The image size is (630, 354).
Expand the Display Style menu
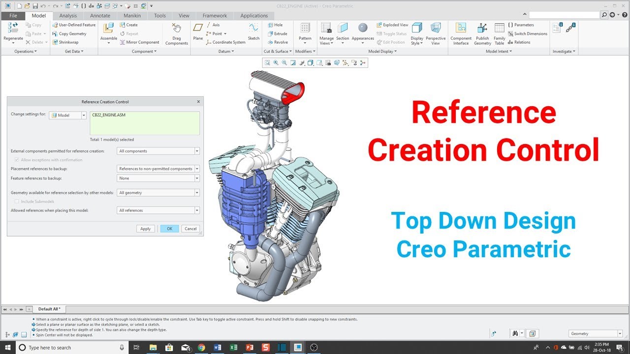coord(417,40)
